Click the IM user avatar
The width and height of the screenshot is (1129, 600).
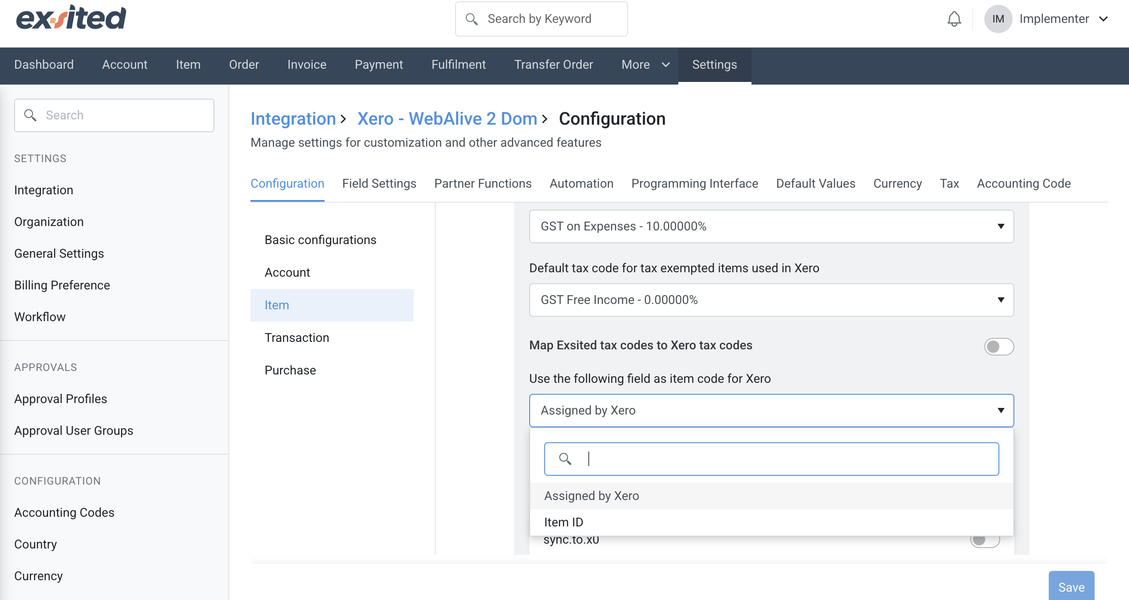[998, 19]
